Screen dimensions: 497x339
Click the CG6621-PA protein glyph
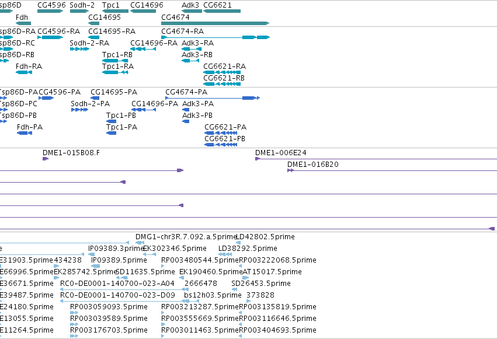[221, 133]
